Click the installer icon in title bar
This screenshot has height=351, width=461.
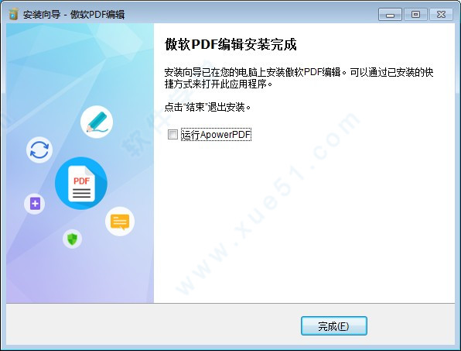13,14
